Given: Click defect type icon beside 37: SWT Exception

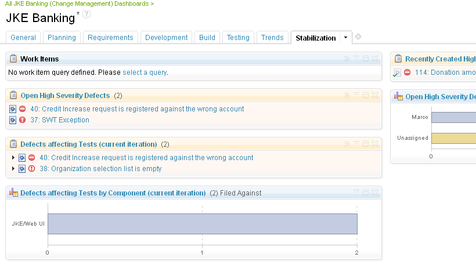Looking at the screenshot, I should click(x=13, y=120).
